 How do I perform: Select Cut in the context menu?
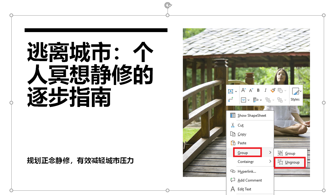click(250, 125)
